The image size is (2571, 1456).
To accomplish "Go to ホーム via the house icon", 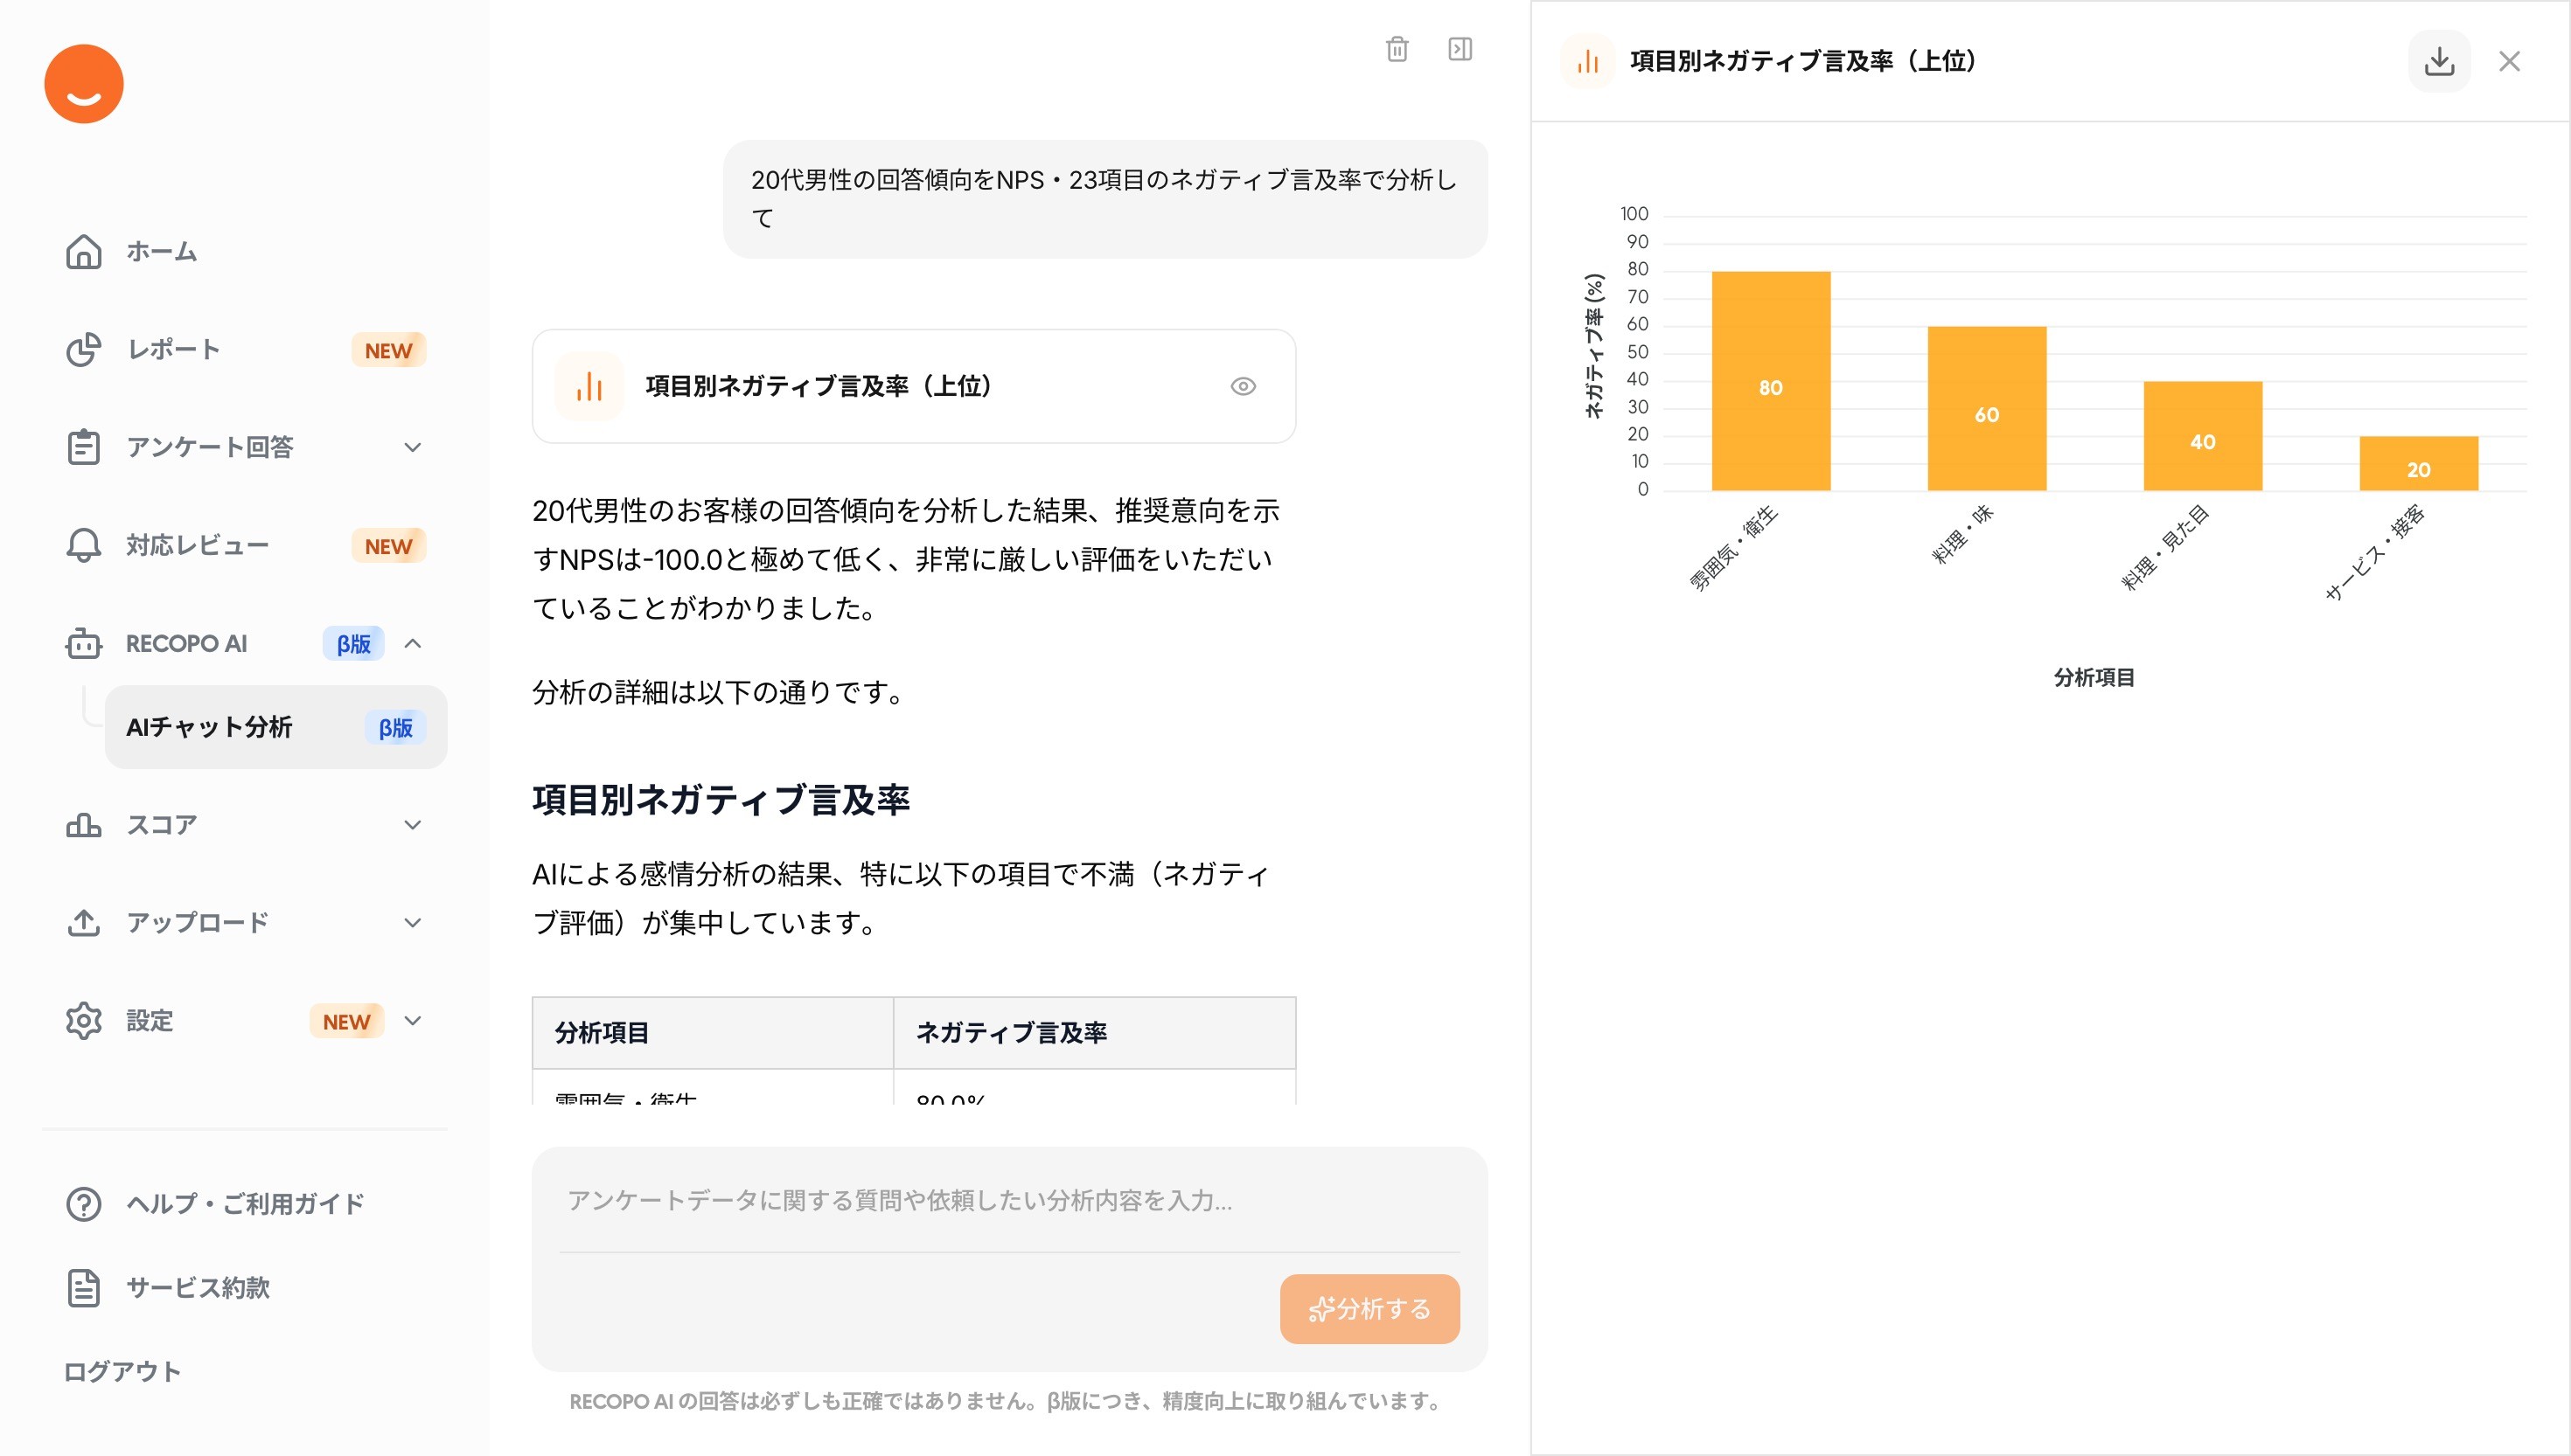I will [84, 252].
